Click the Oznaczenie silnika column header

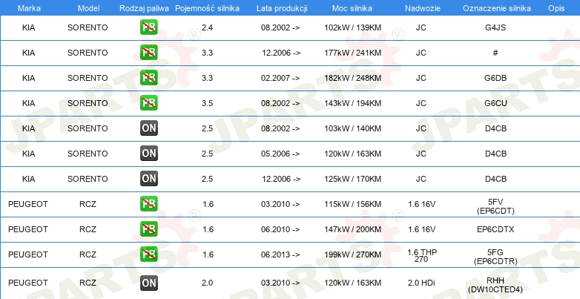[497, 8]
